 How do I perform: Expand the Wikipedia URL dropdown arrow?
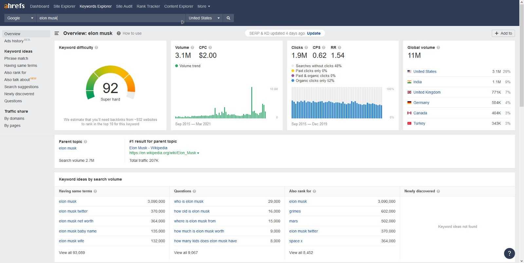point(198,153)
